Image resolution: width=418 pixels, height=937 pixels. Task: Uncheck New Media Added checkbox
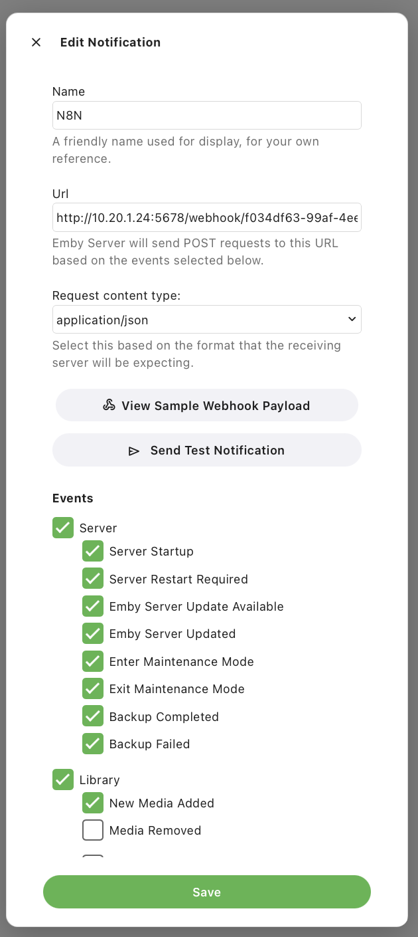coord(93,803)
